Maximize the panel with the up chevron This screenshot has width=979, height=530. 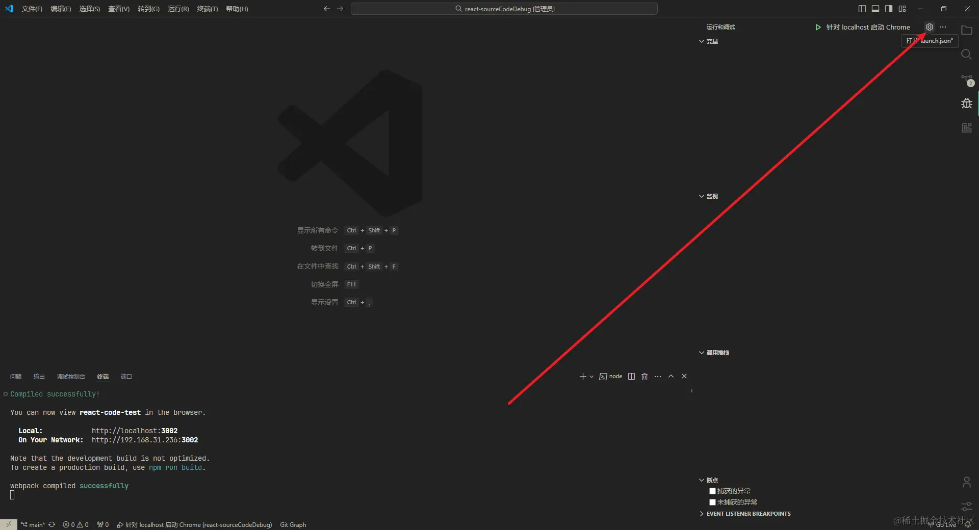[671, 377]
